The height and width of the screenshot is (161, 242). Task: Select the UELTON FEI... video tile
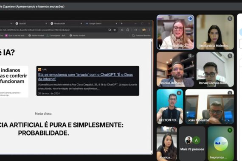[x=170, y=107]
